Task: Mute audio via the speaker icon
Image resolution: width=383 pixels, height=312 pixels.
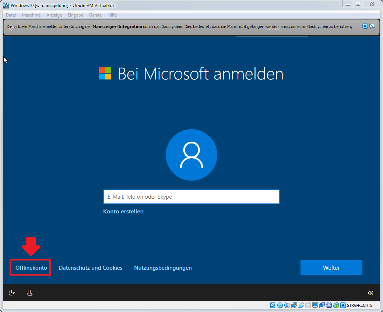Action: (370, 292)
